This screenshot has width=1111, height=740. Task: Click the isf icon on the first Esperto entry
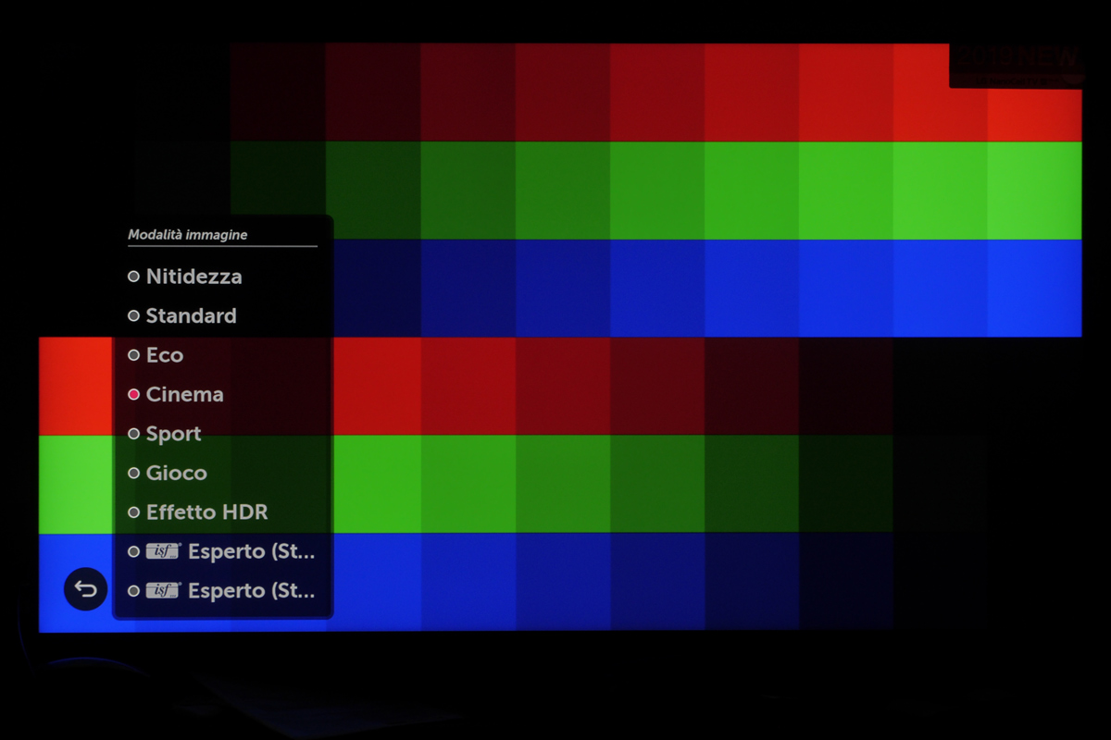point(163,552)
